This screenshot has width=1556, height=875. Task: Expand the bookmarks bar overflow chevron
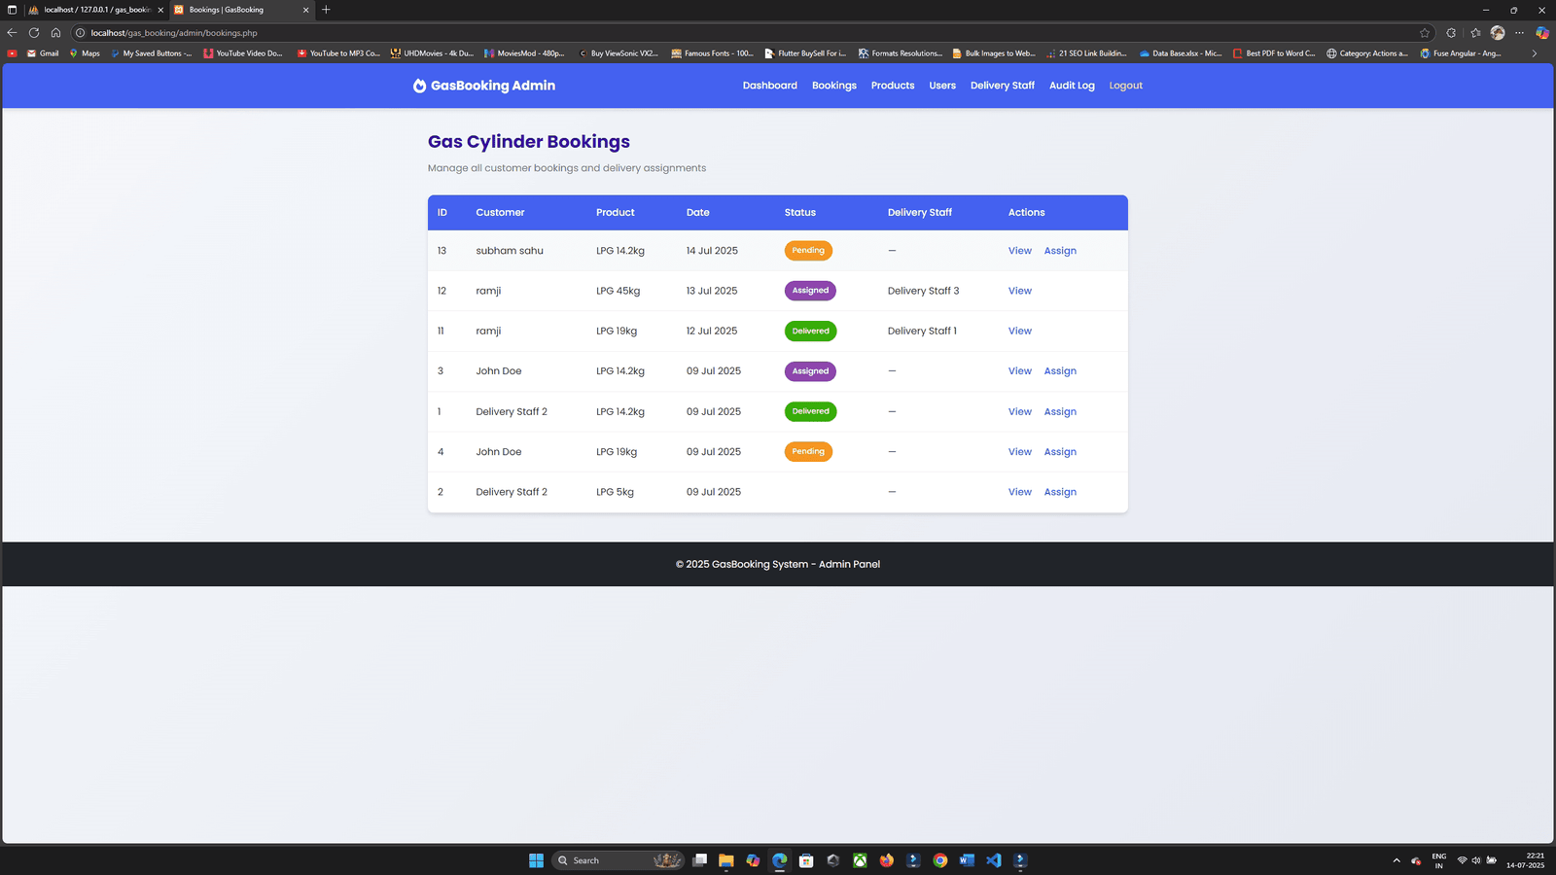click(x=1535, y=53)
